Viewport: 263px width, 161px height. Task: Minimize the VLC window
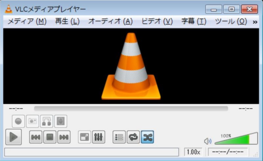[214, 9]
